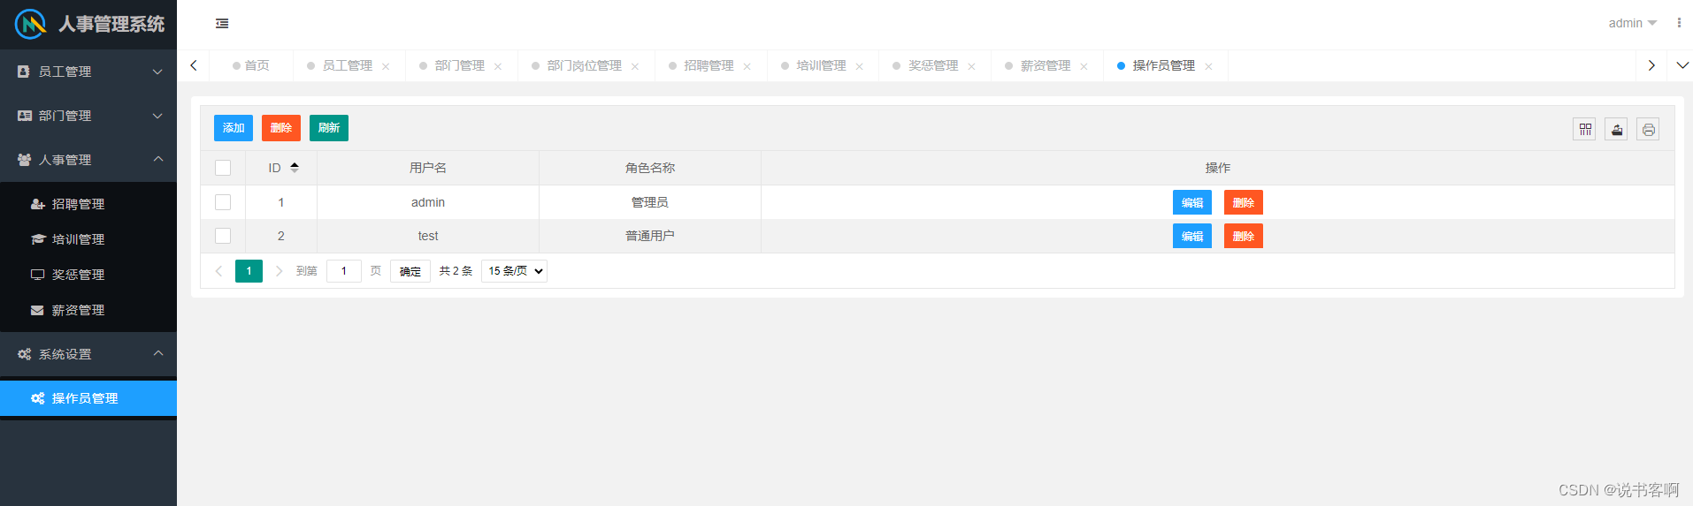Open the tab operations dropdown arrow
1693x506 pixels.
pos(1682,65)
